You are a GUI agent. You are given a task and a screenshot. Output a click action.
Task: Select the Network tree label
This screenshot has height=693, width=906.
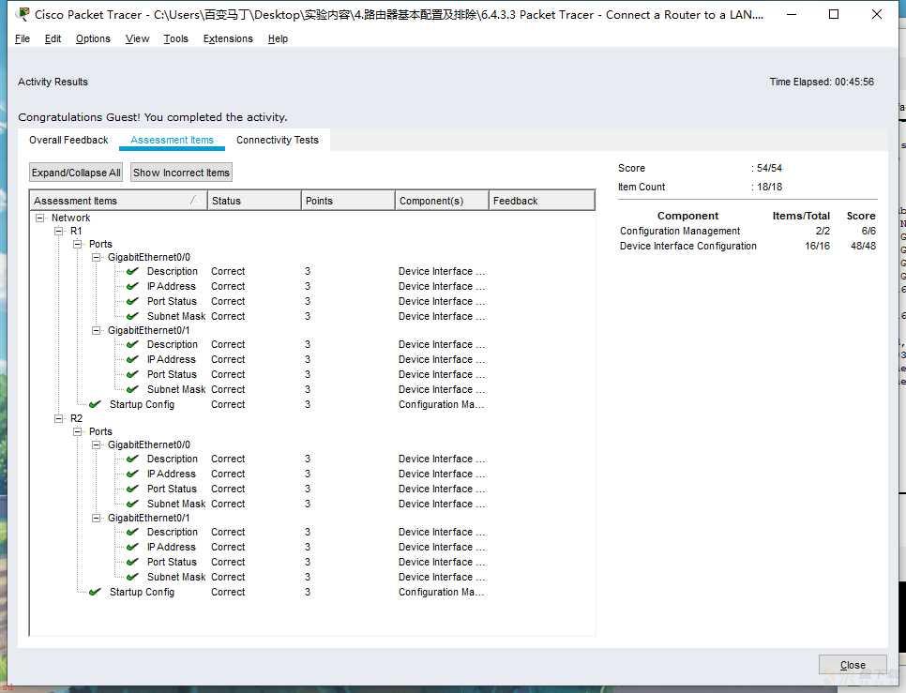click(x=70, y=218)
